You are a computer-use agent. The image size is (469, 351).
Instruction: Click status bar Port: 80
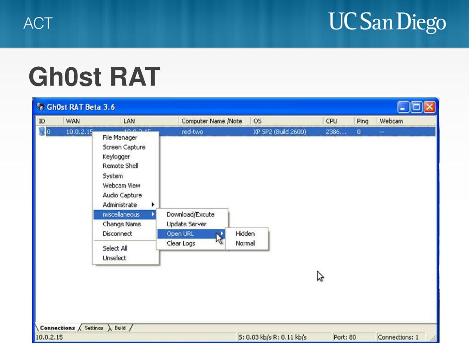[344, 337]
